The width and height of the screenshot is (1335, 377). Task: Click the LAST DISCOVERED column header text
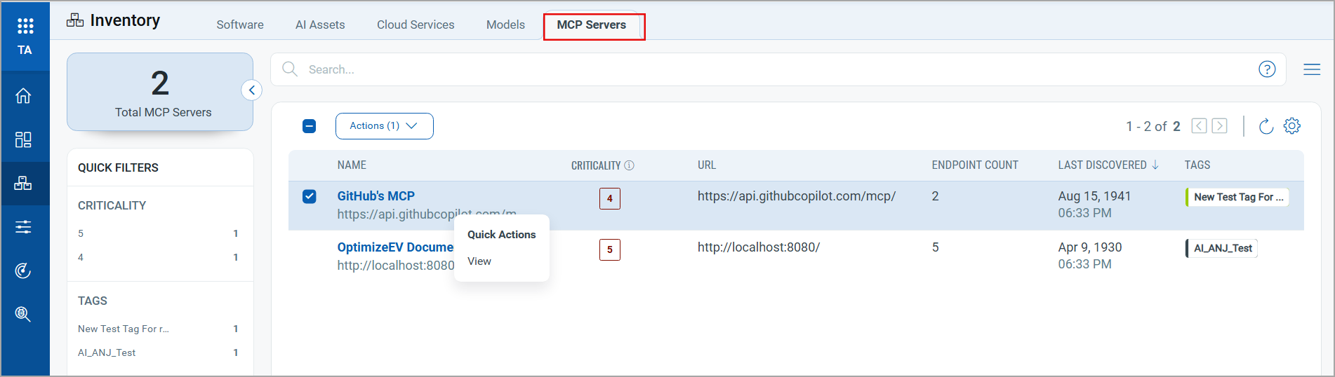(1102, 165)
